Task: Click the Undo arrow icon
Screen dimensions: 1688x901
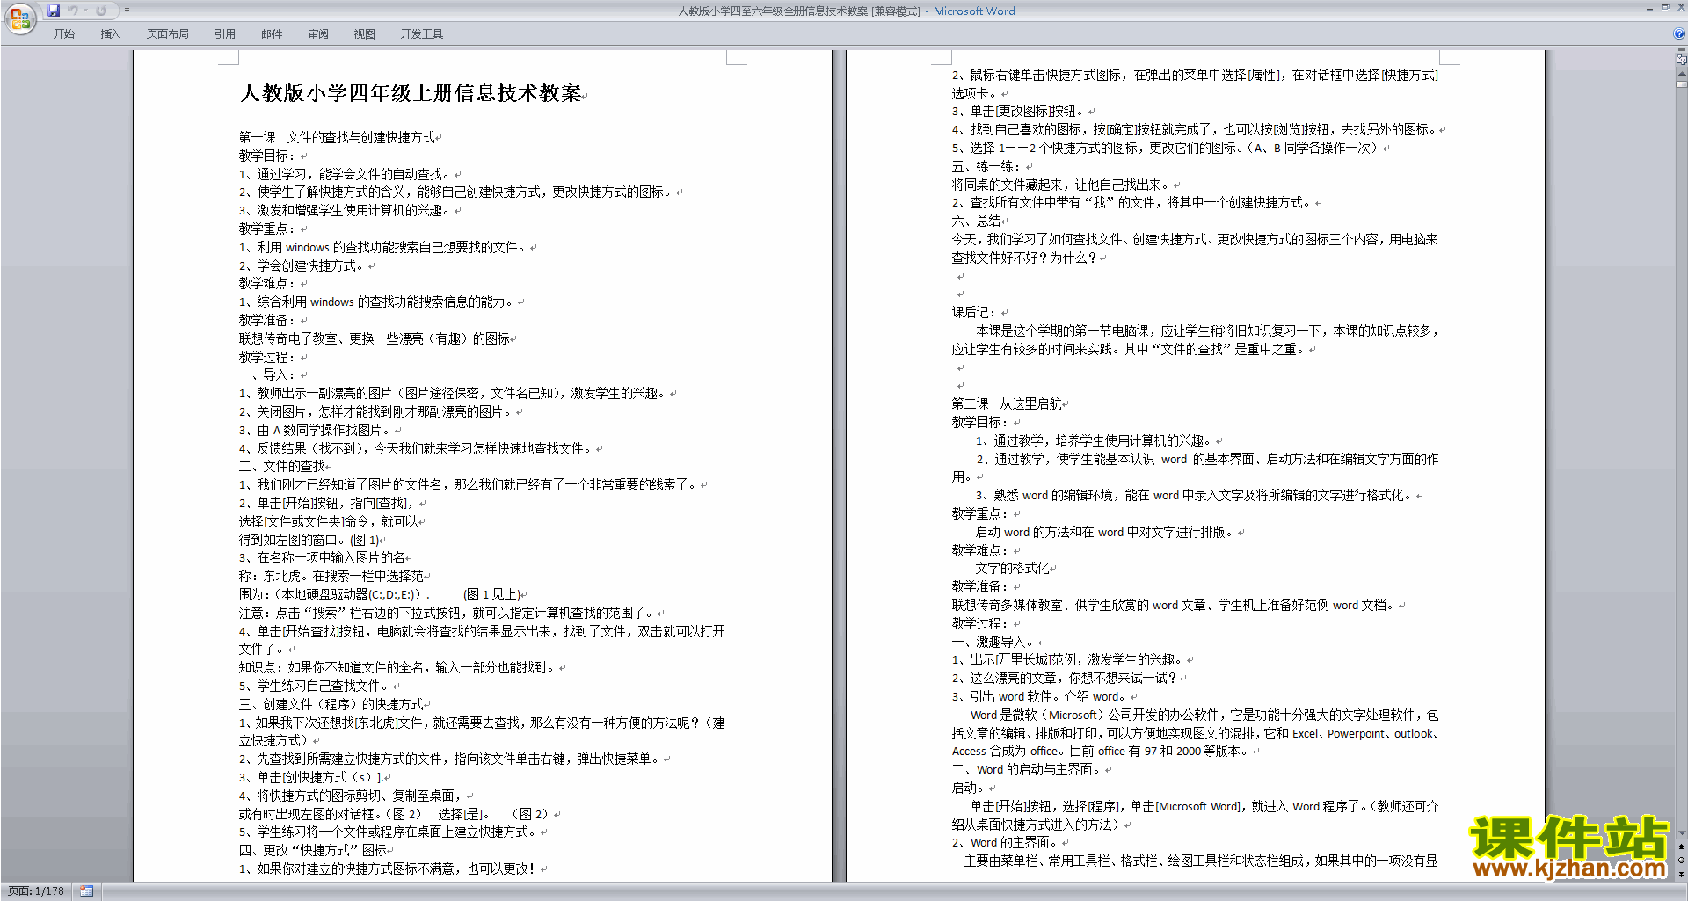Action: tap(72, 11)
